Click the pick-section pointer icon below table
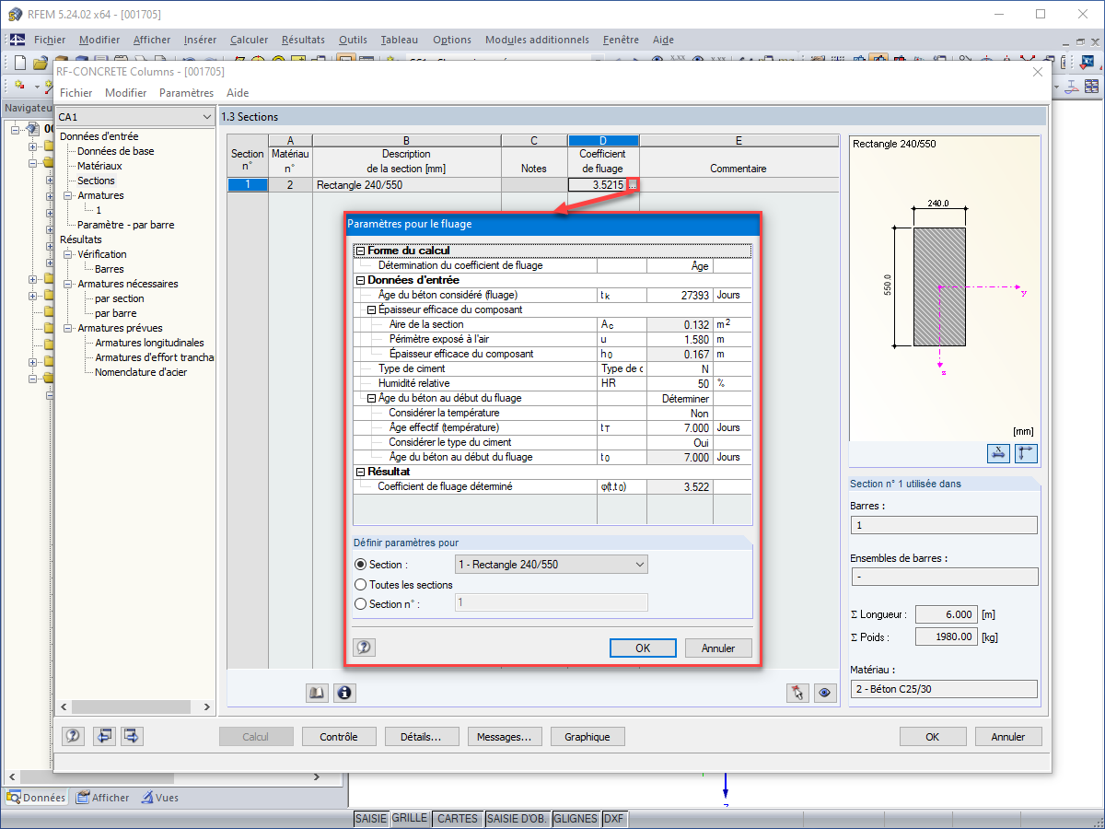1105x829 pixels. (x=798, y=693)
